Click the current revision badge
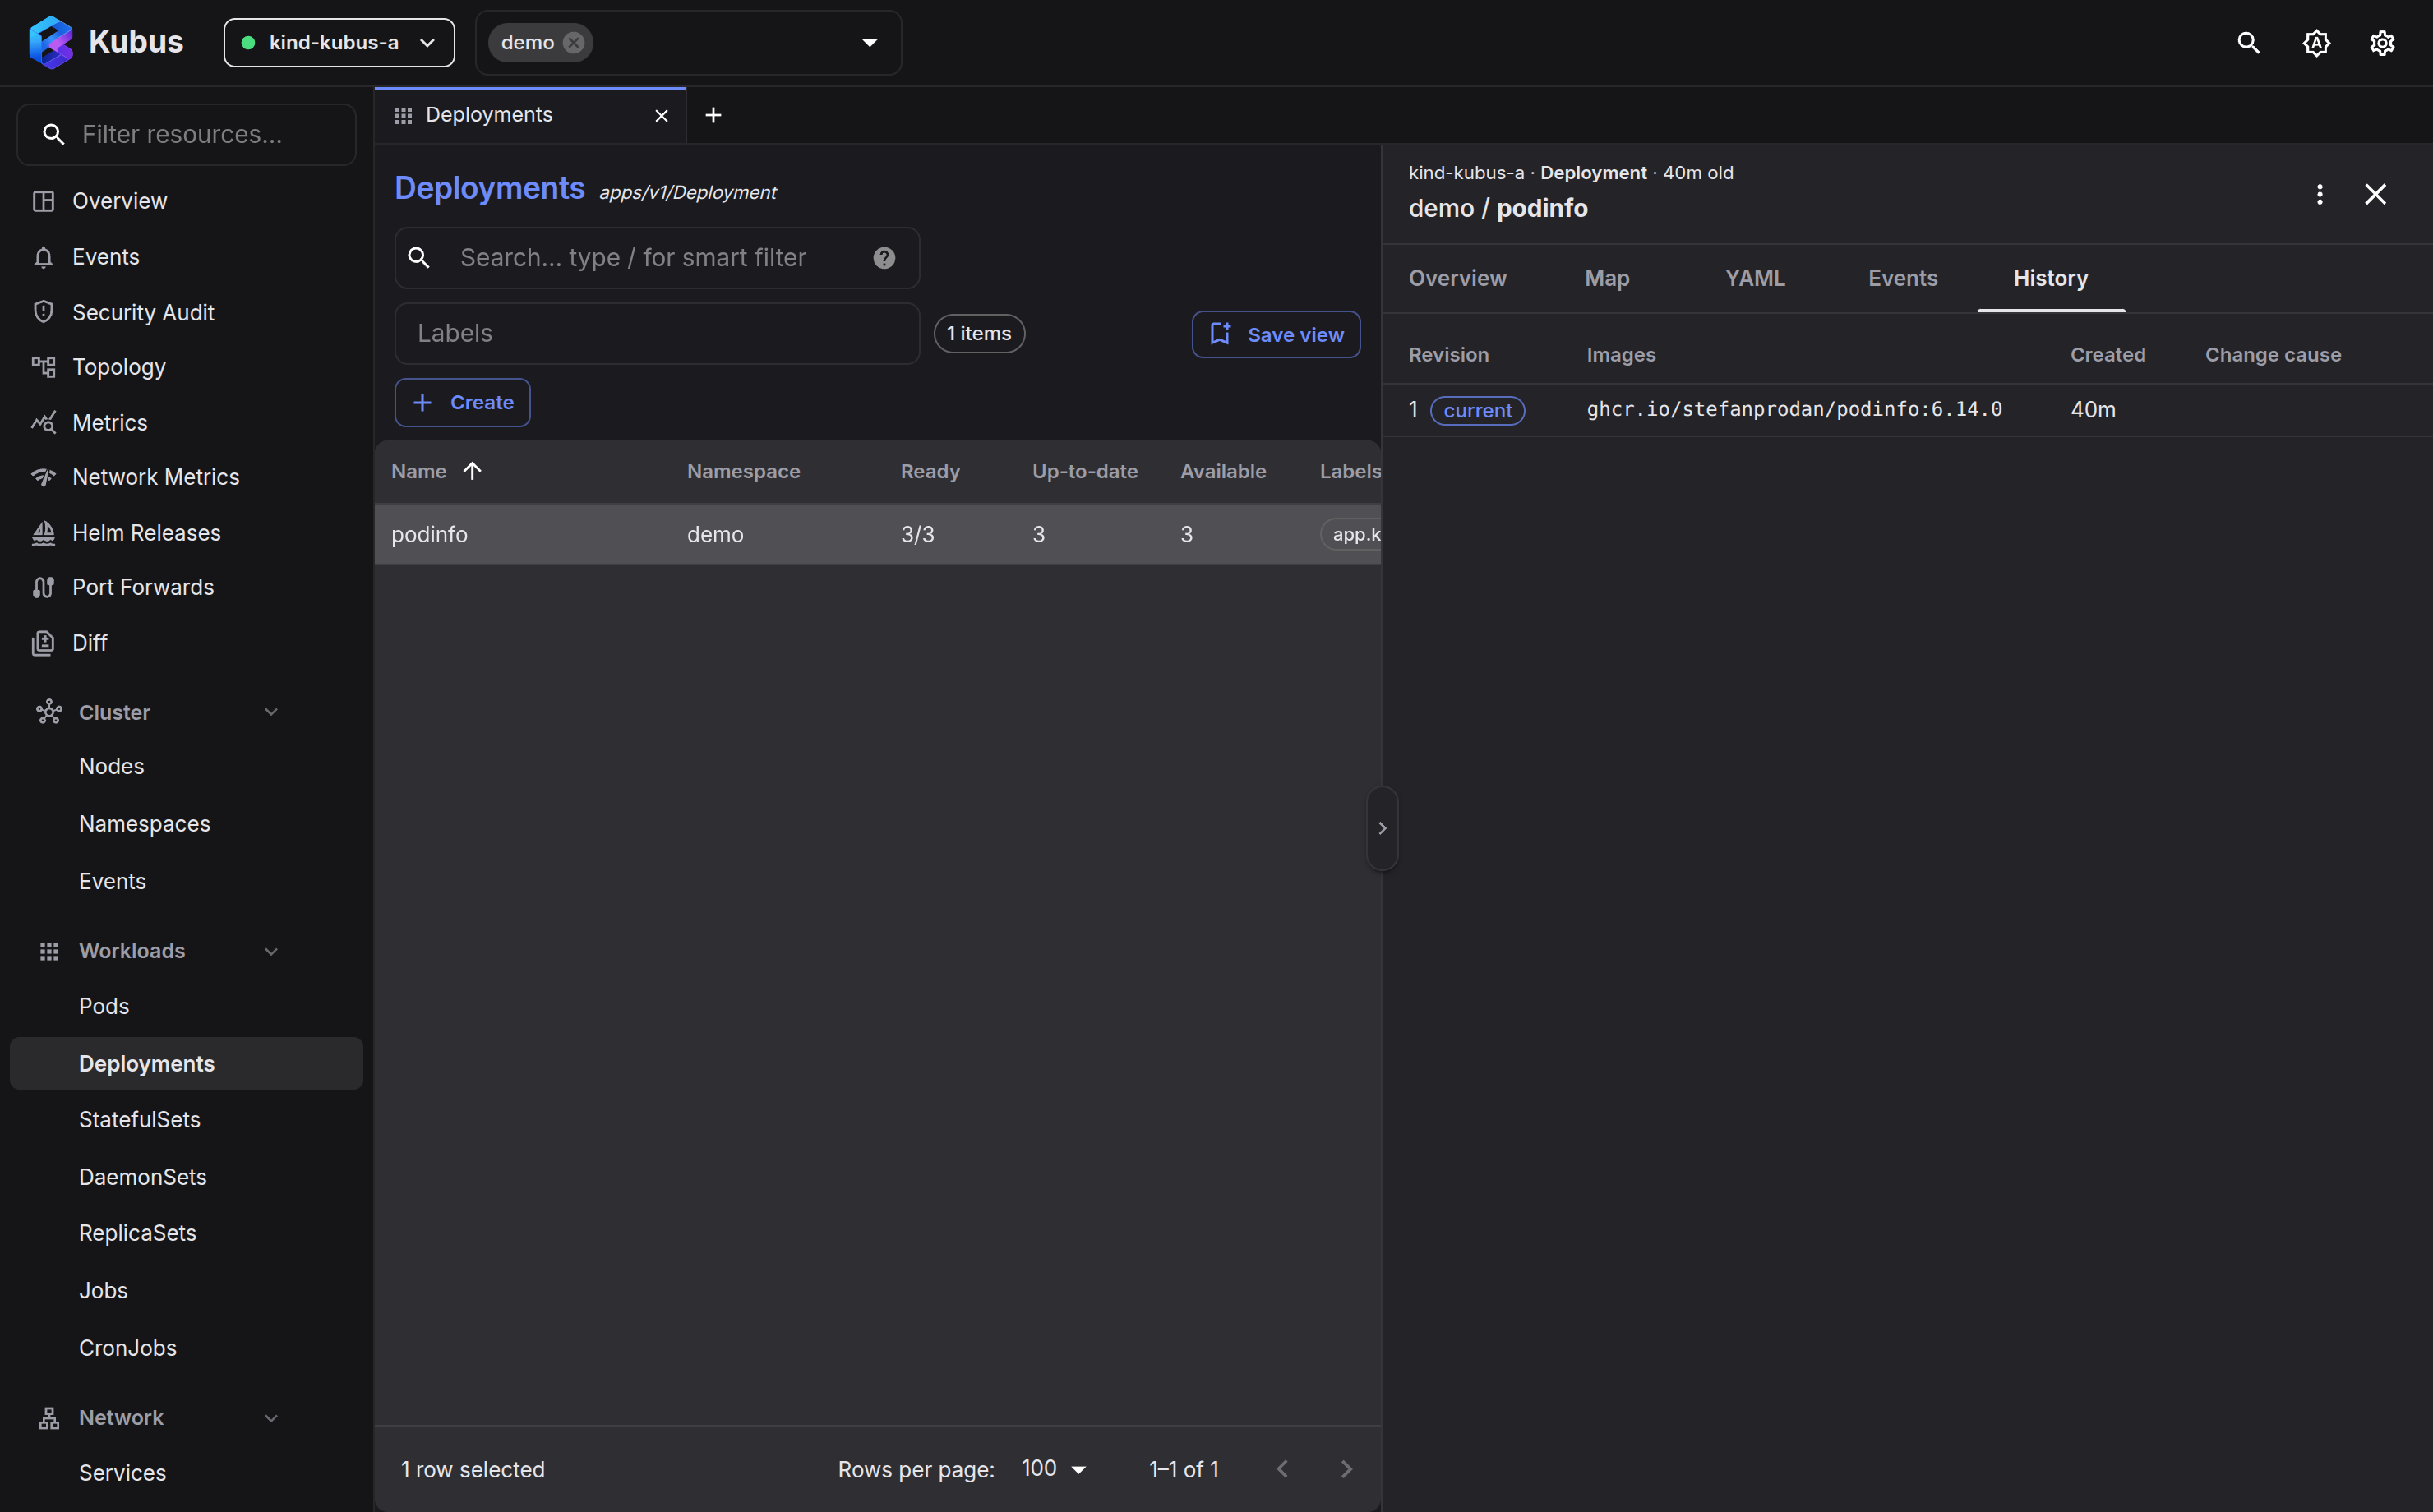 tap(1477, 410)
